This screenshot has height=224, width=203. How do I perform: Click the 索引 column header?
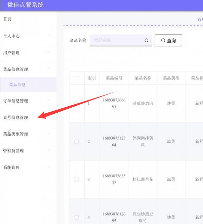92,78
